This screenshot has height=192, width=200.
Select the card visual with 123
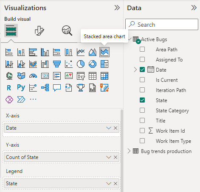(x=45, y=76)
